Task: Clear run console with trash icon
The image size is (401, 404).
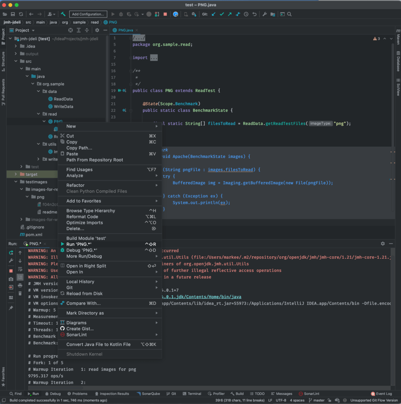Action: [20, 293]
